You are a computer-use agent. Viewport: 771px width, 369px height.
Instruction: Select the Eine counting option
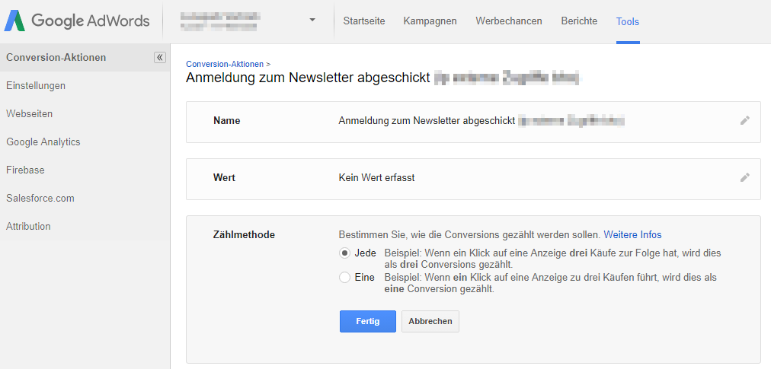click(x=344, y=278)
